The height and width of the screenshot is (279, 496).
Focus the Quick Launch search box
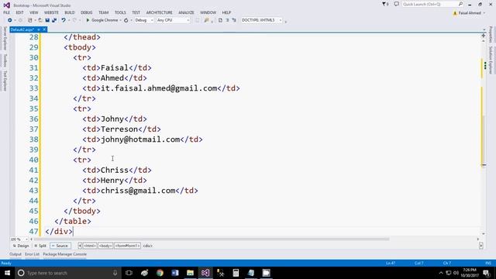(x=432, y=5)
